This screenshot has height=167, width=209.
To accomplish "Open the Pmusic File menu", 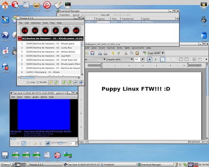I will coord(21,23).
